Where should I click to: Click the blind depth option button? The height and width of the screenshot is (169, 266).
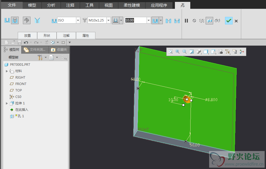(x=116, y=20)
